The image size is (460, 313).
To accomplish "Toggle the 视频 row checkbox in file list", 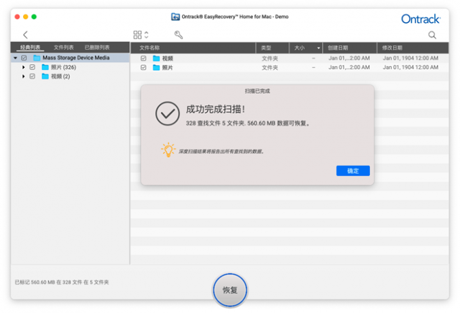I will [143, 59].
